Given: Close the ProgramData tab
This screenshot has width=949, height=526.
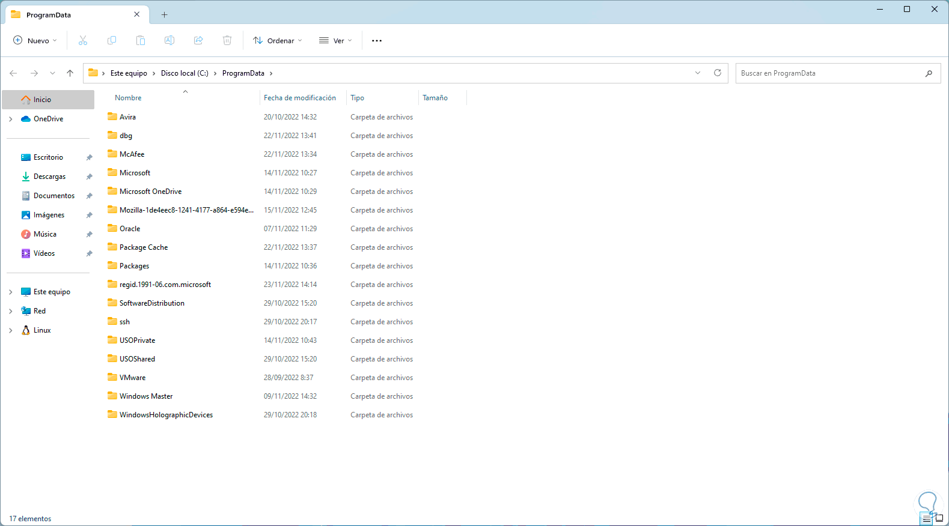Looking at the screenshot, I should pyautogui.click(x=137, y=14).
